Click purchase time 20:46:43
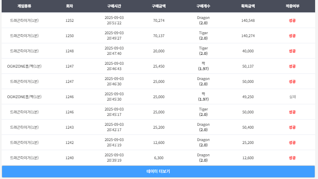The height and width of the screenshot is (179, 318). 114,69
